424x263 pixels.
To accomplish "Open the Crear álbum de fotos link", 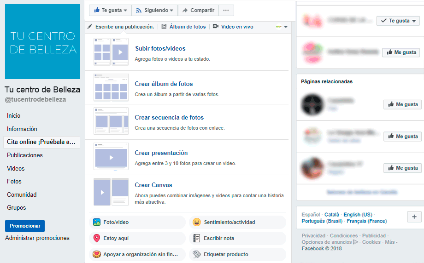I will (164, 84).
